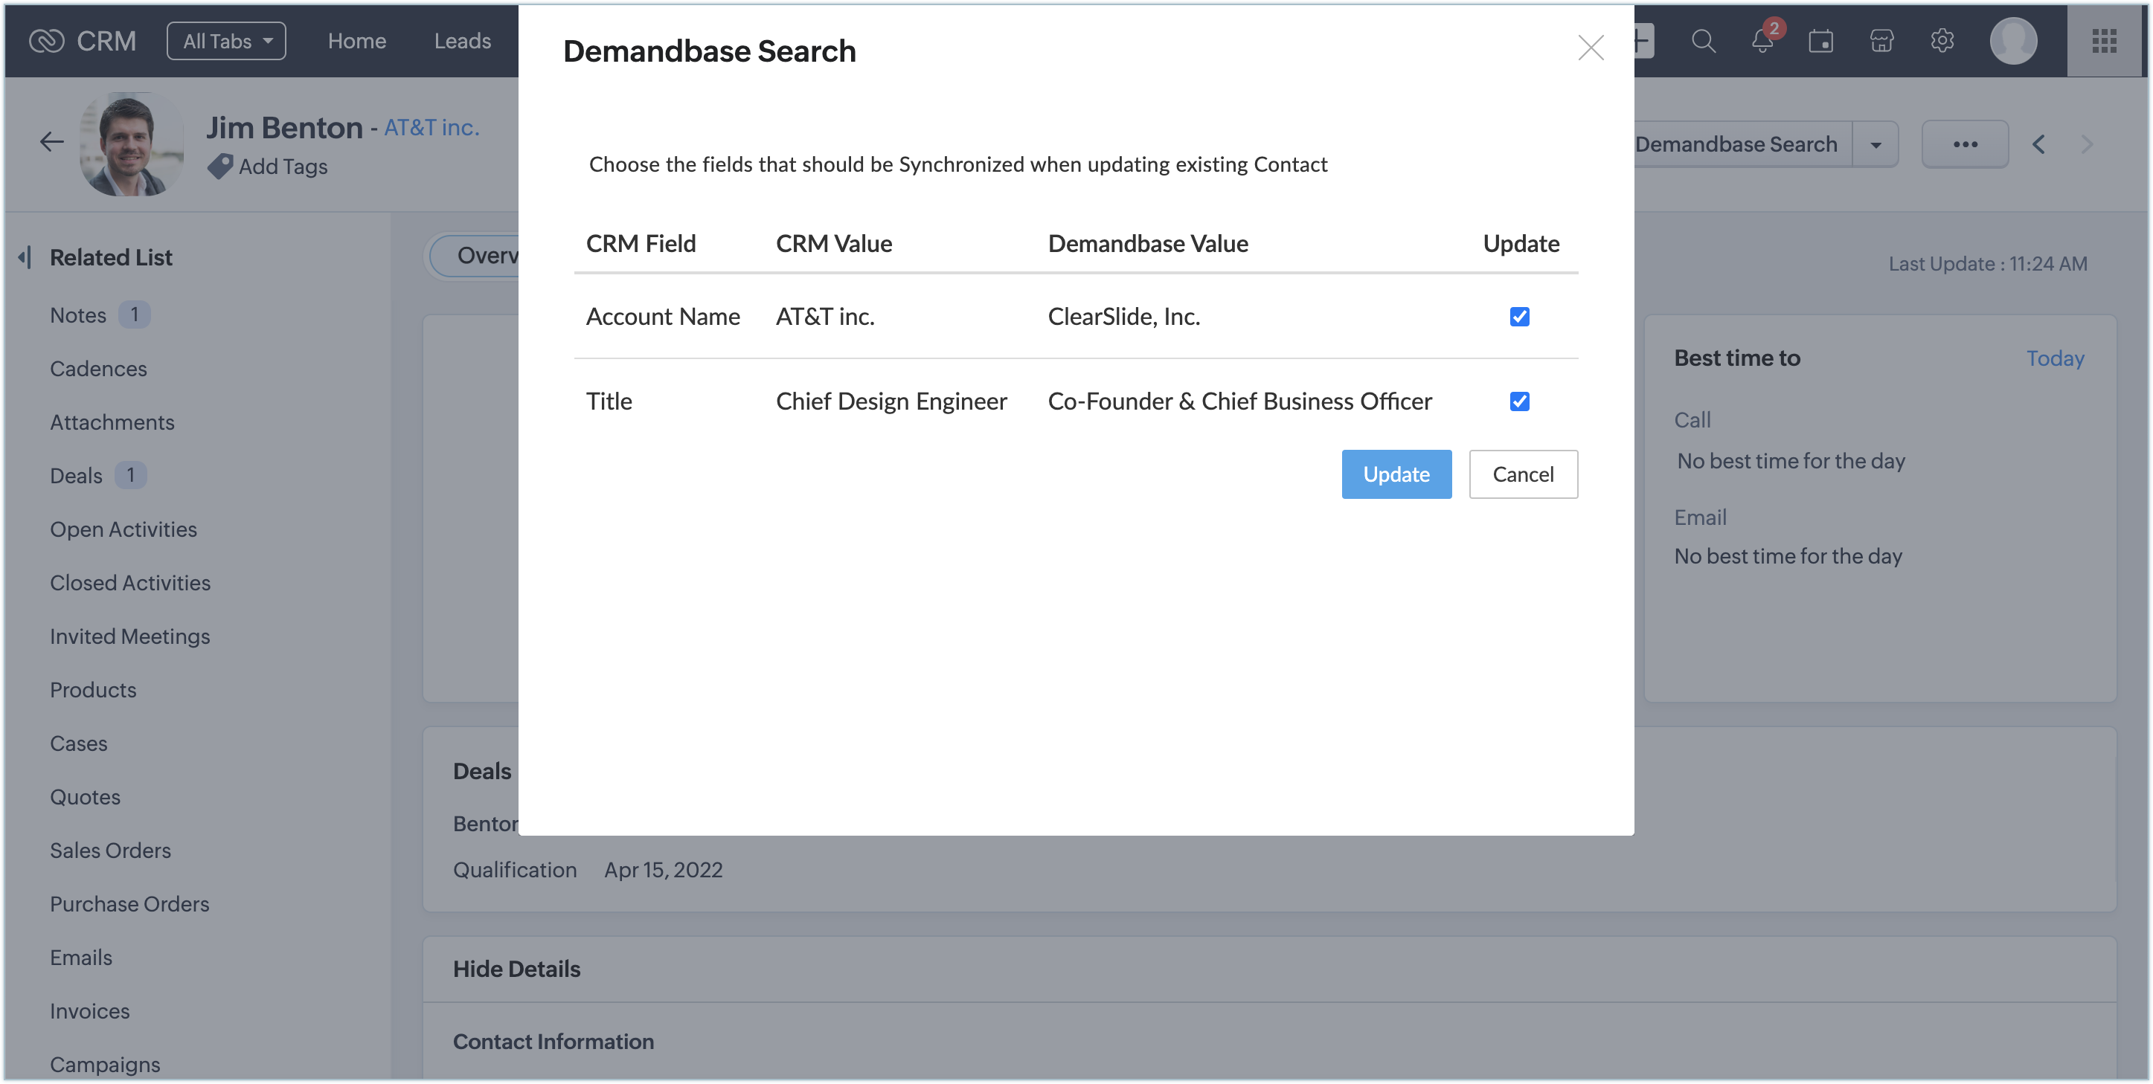Image resolution: width=2153 pixels, height=1084 pixels.
Task: Close the Demandbase Search dialog
Action: pyautogui.click(x=1591, y=48)
